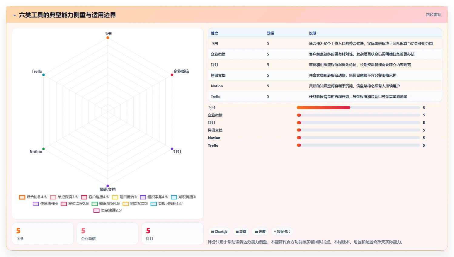Click the Notion progress bar

point(359,138)
